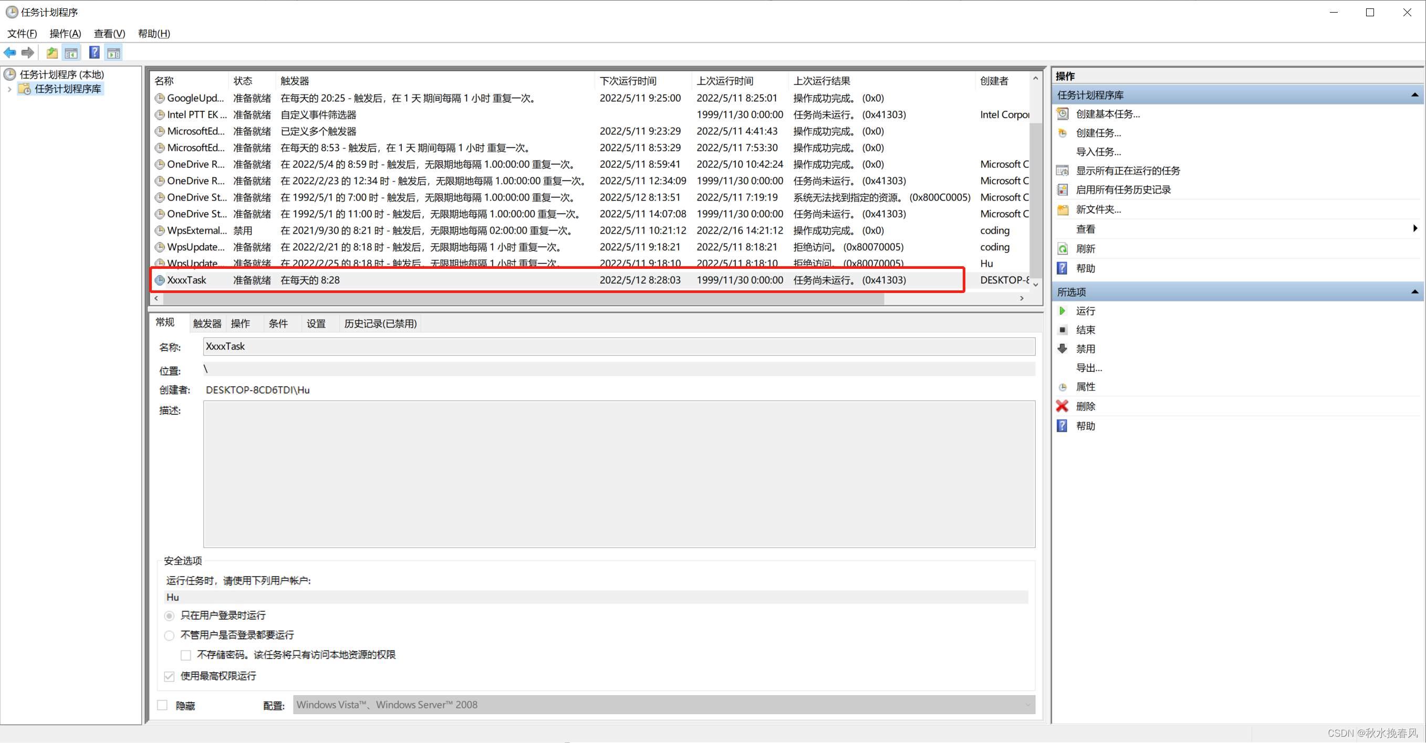Click 导入任务... in actions pane

point(1098,152)
